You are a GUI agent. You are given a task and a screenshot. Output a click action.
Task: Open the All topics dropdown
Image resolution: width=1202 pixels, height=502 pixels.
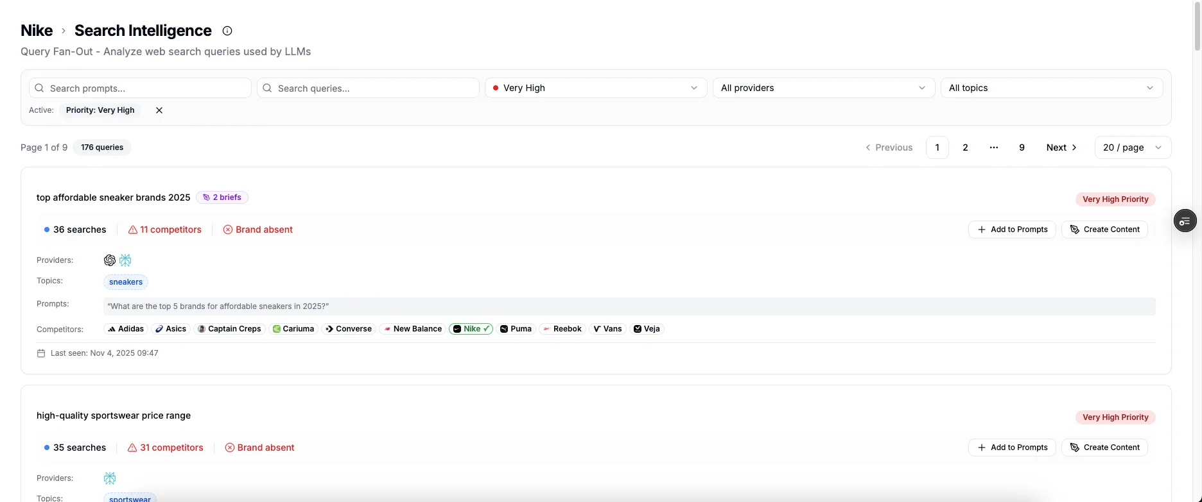click(x=1052, y=88)
